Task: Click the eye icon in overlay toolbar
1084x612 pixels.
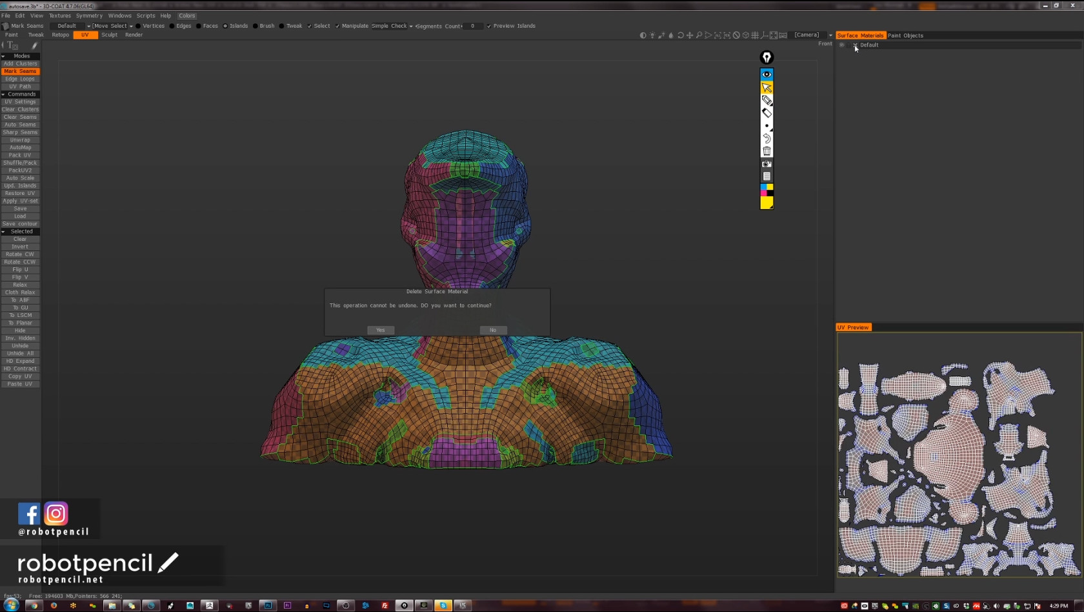Action: (767, 74)
